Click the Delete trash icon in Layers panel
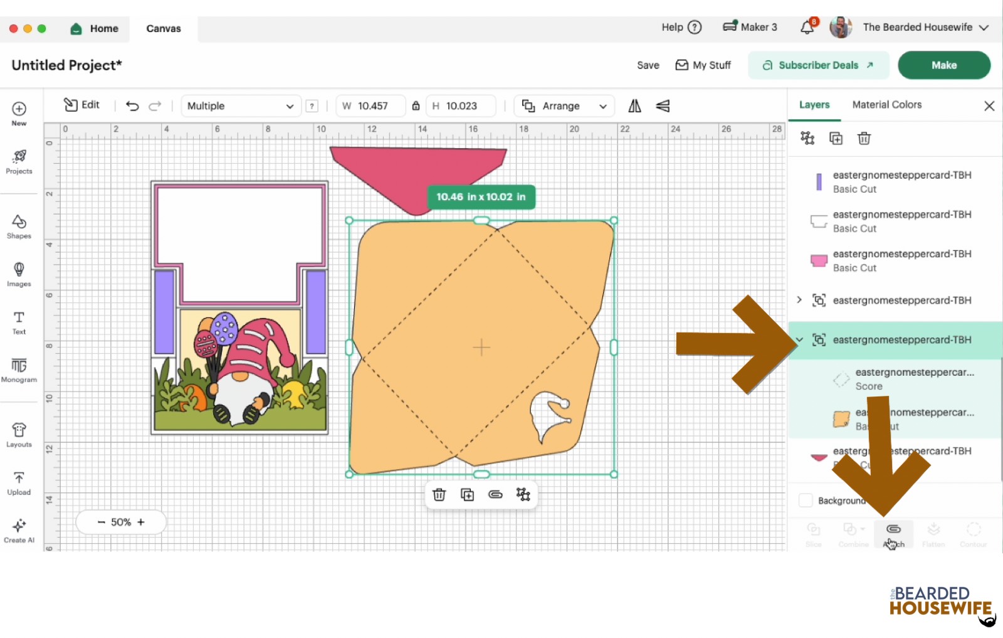The image size is (1003, 638). pyautogui.click(x=864, y=138)
